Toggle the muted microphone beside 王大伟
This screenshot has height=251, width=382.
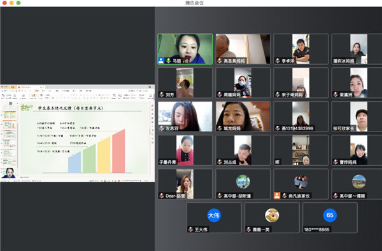click(190, 229)
